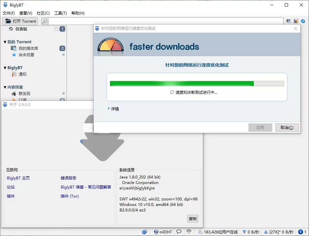Click the chat bubble status bar icon
Viewport: 309px width, 236px height.
[179, 232]
